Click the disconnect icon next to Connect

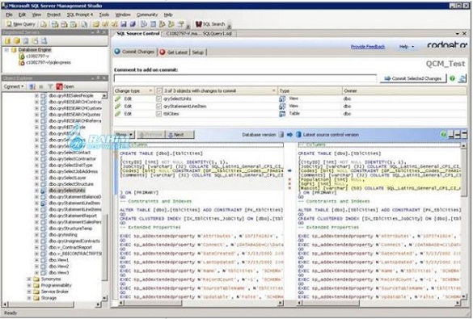(x=32, y=86)
